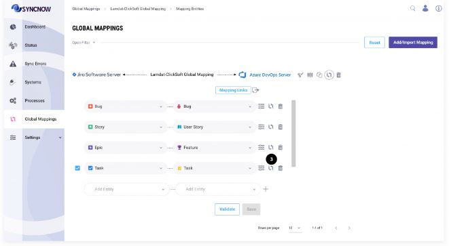This screenshot has width=449, height=246.
Task: Open the left Add Entity dropdown
Action: click(x=126, y=189)
